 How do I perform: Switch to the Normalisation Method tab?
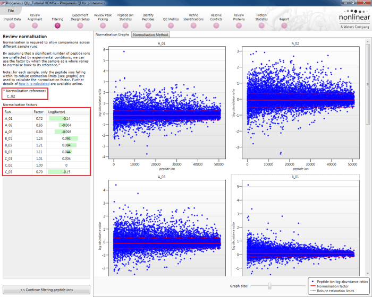point(150,35)
